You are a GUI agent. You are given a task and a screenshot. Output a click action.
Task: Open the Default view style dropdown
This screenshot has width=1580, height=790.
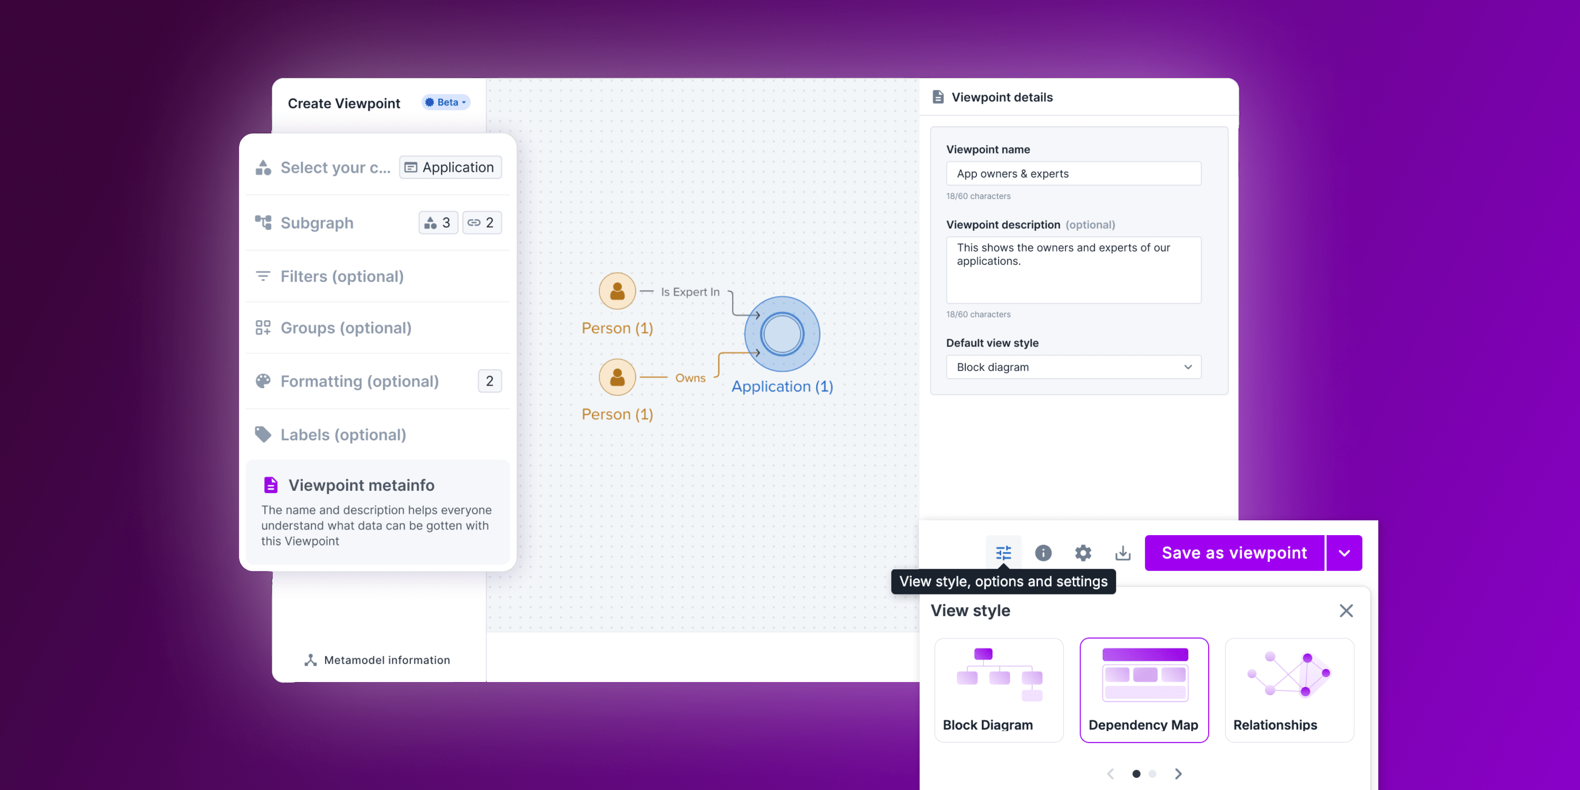pyautogui.click(x=1072, y=366)
